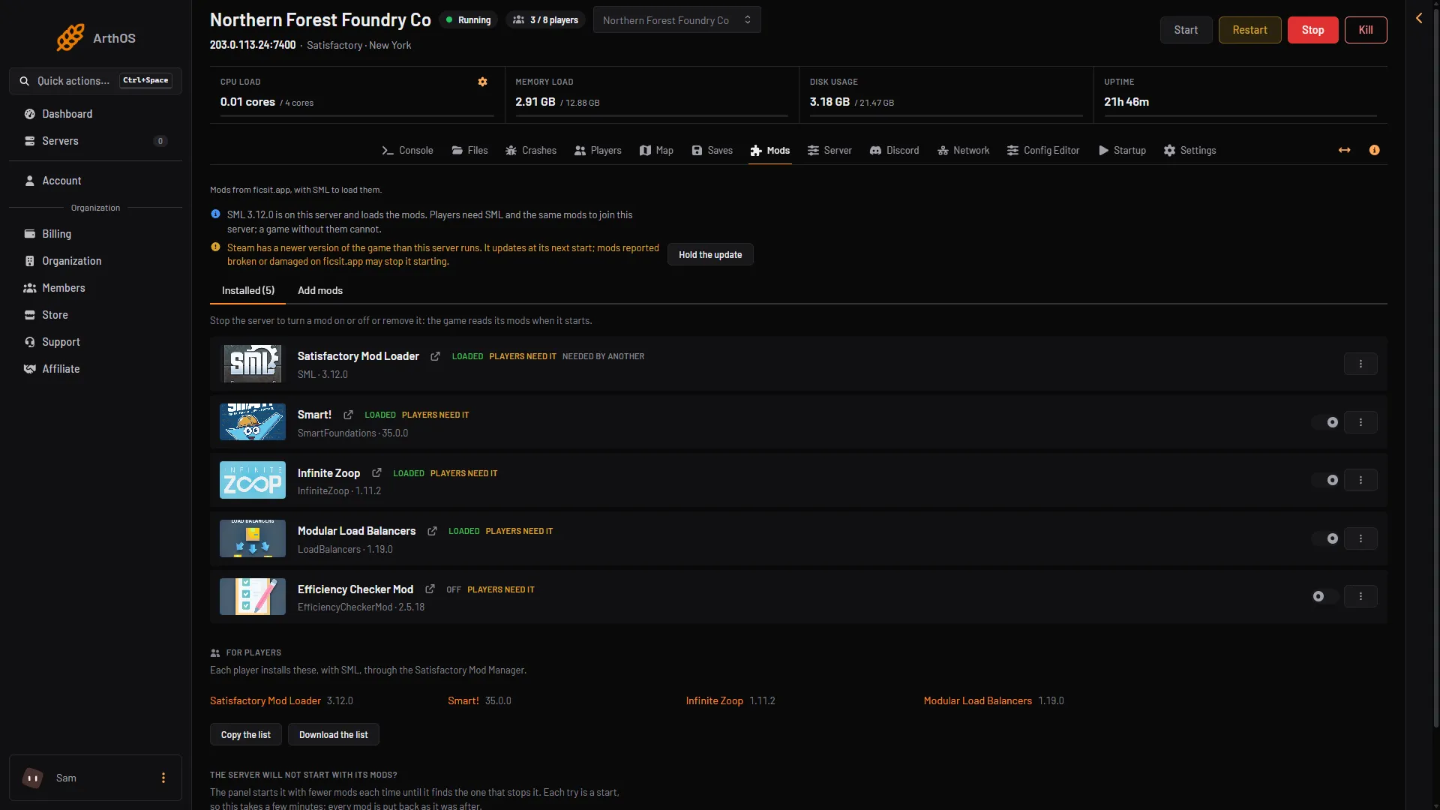Open the server selector dropdown

click(x=676, y=20)
